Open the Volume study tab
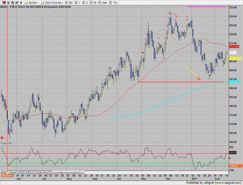This screenshot has width=243, height=185. tap(12, 172)
